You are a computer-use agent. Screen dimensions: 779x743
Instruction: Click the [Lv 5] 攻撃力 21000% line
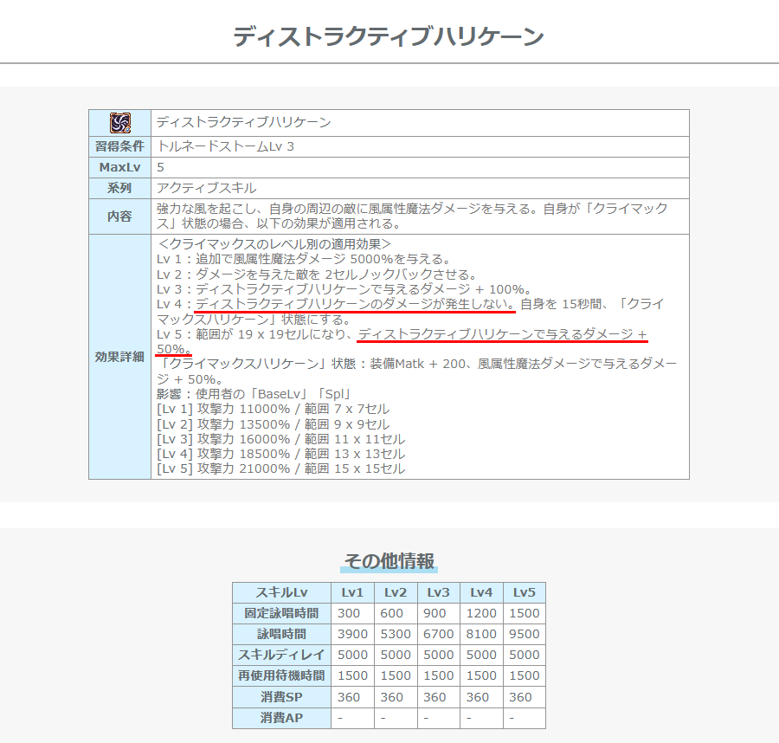280,468
